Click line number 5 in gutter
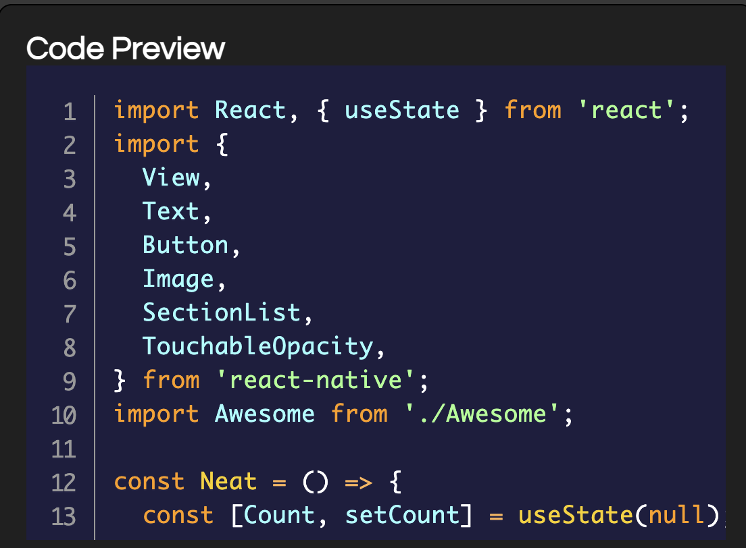 [70, 247]
